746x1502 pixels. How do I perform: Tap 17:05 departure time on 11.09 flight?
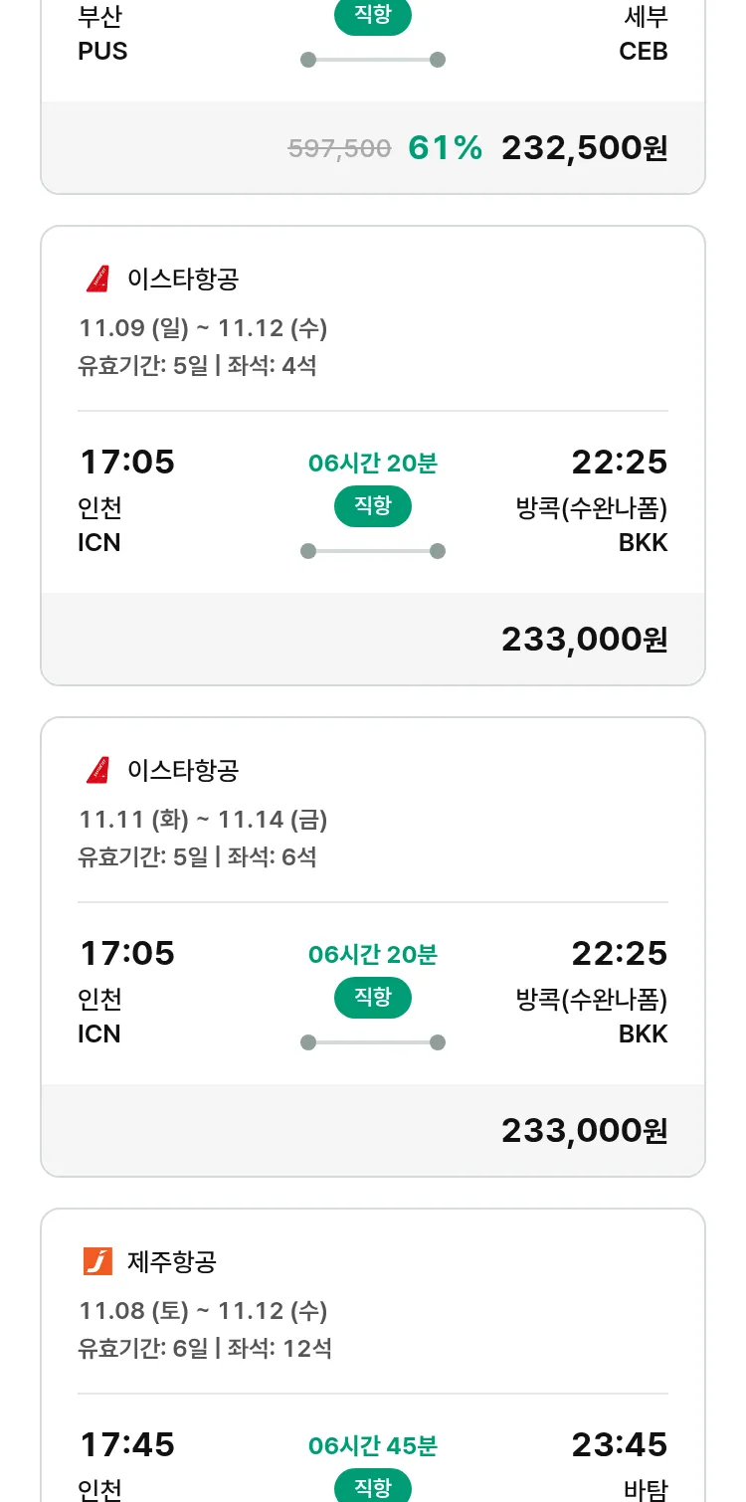[127, 463]
